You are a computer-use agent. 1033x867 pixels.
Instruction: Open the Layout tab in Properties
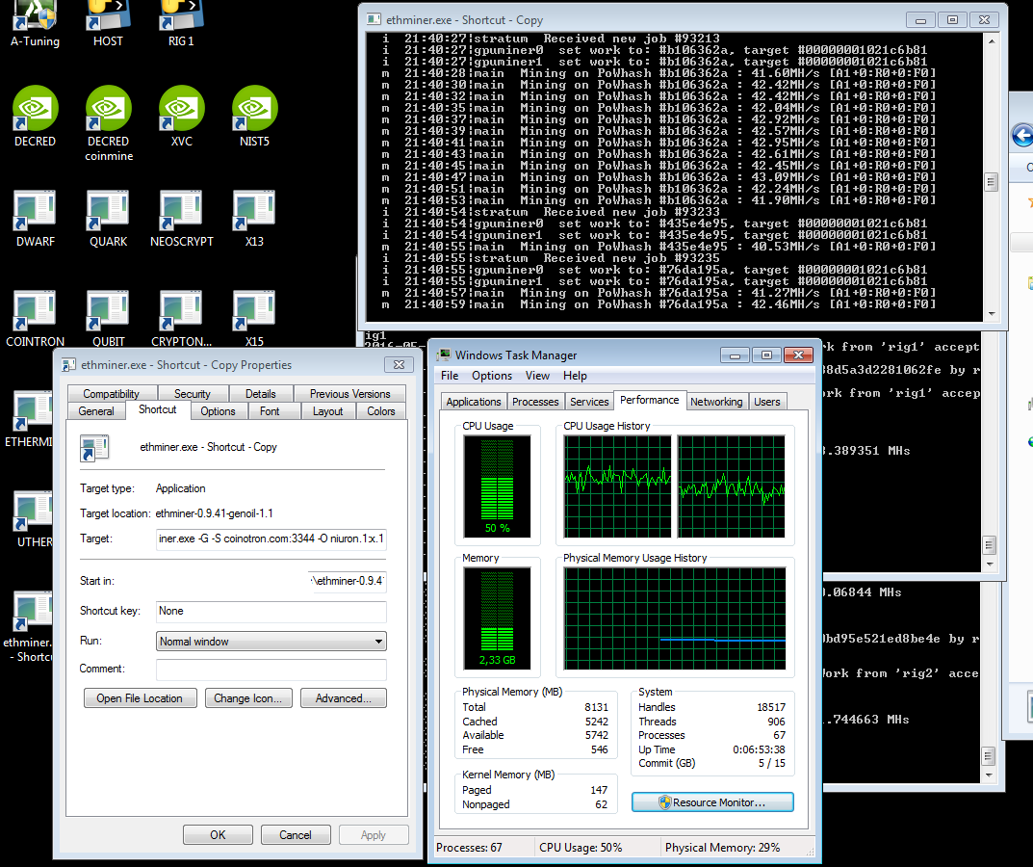click(x=327, y=410)
